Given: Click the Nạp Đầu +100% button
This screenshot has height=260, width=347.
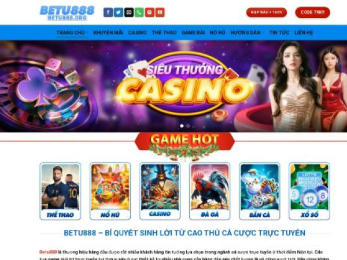Looking at the screenshot, I should [x=267, y=12].
